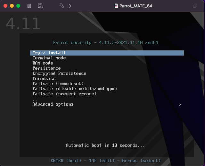
Task: Click the ENTER (boot) hint at the bottom
Action: coord(66,161)
